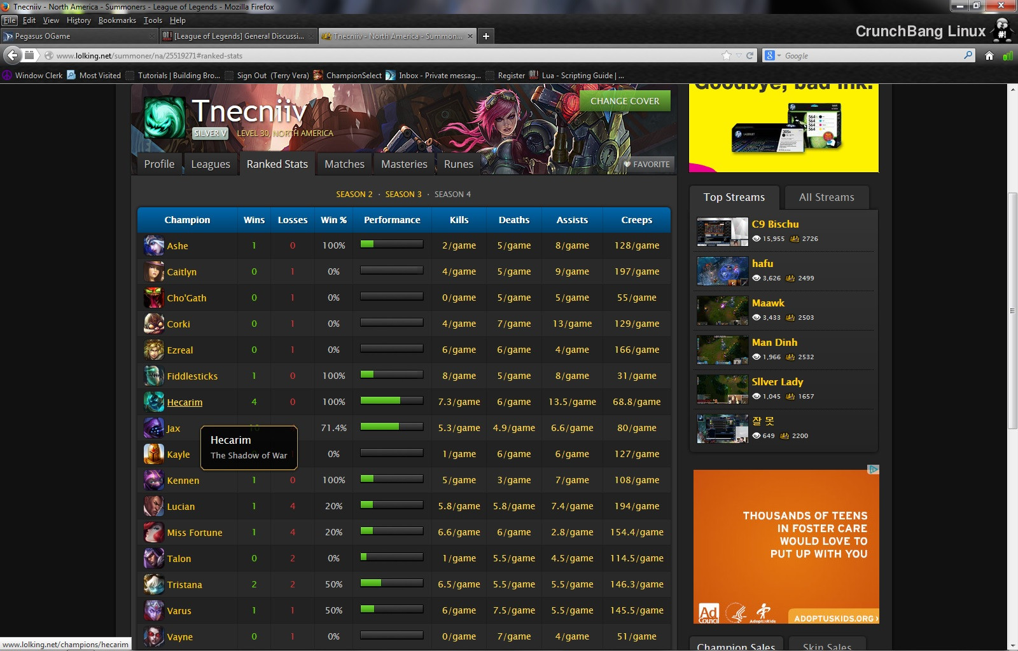
Task: Open the Man Dinh stream thumbnail
Action: click(x=723, y=350)
